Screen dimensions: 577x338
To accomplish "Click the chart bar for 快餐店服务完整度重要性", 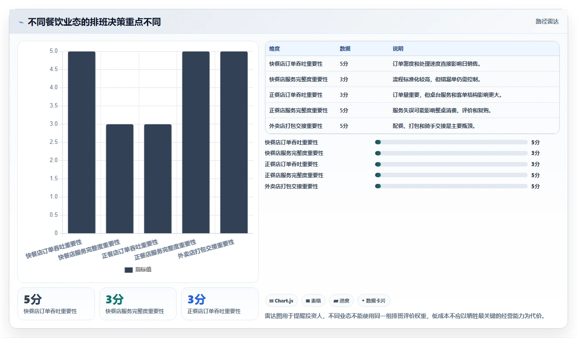I will tap(120, 179).
